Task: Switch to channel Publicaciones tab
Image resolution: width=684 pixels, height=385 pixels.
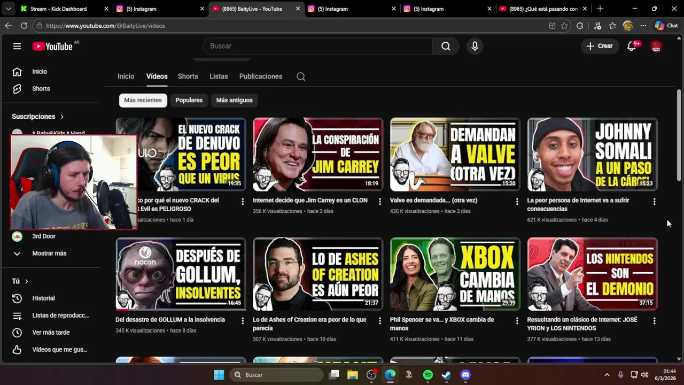Action: (261, 76)
